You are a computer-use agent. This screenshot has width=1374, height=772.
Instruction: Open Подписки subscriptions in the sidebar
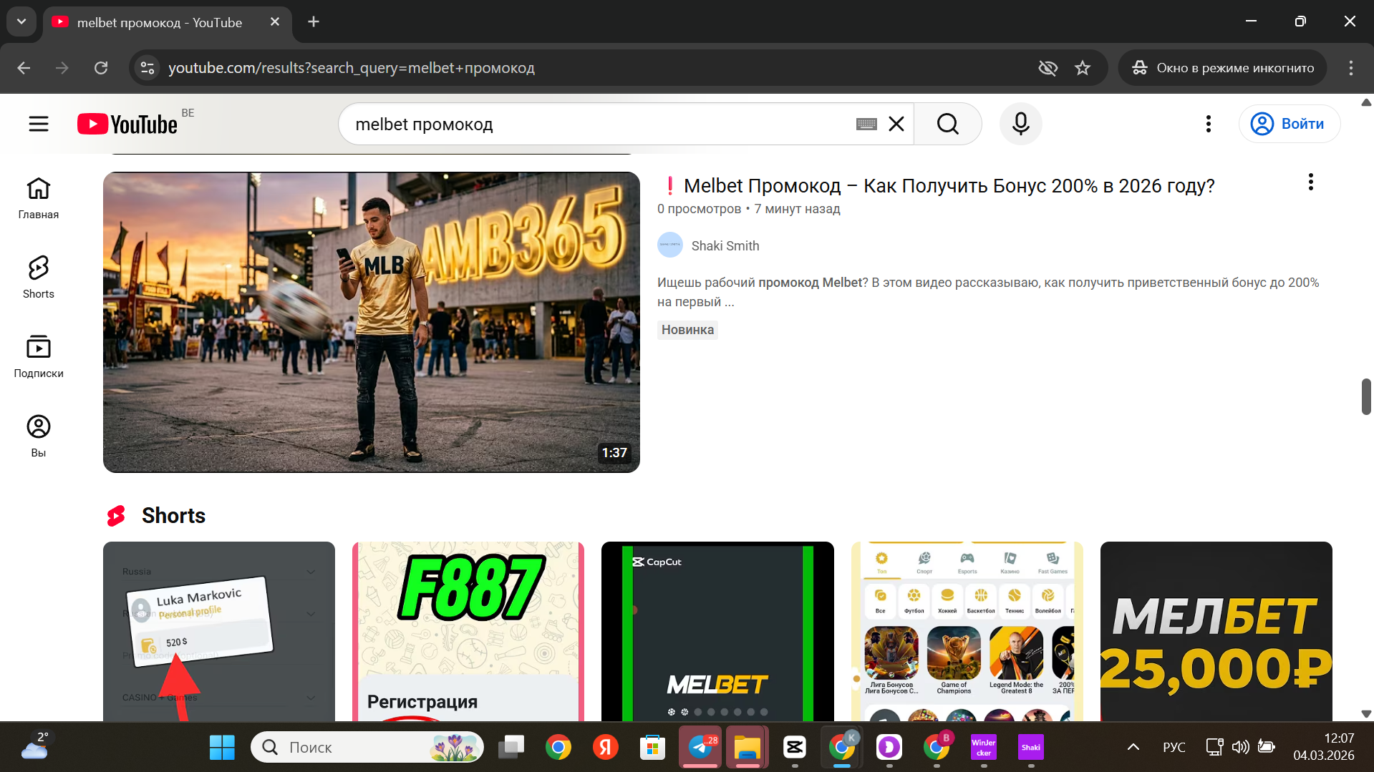click(39, 357)
